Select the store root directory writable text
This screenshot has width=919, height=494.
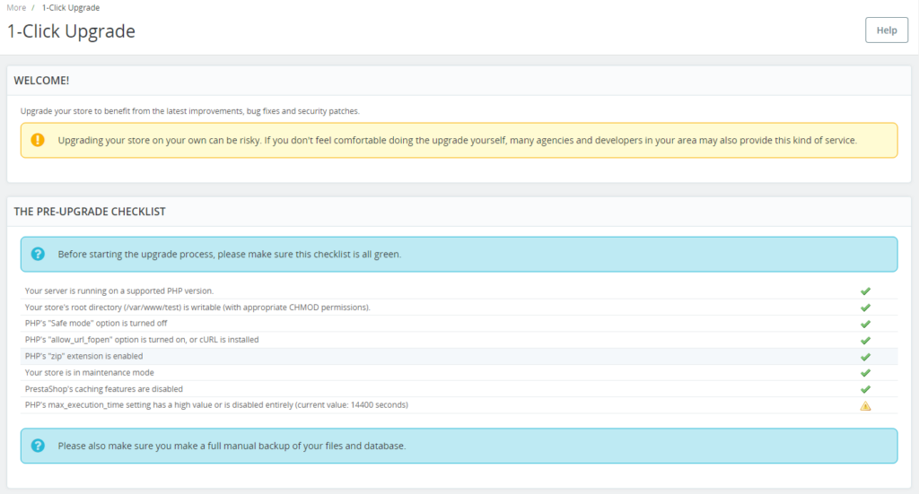click(x=197, y=308)
